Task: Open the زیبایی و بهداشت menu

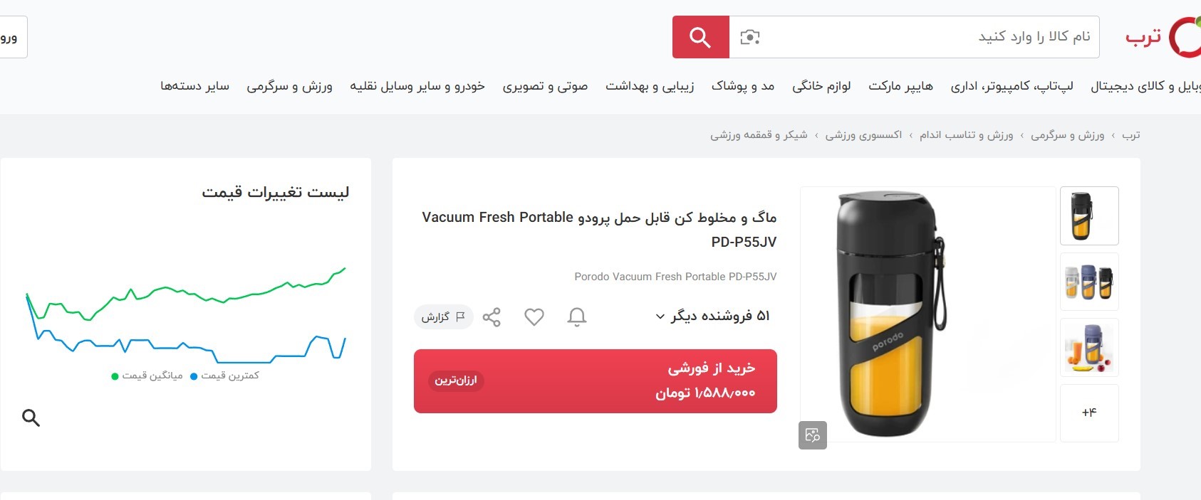Action: [x=650, y=86]
